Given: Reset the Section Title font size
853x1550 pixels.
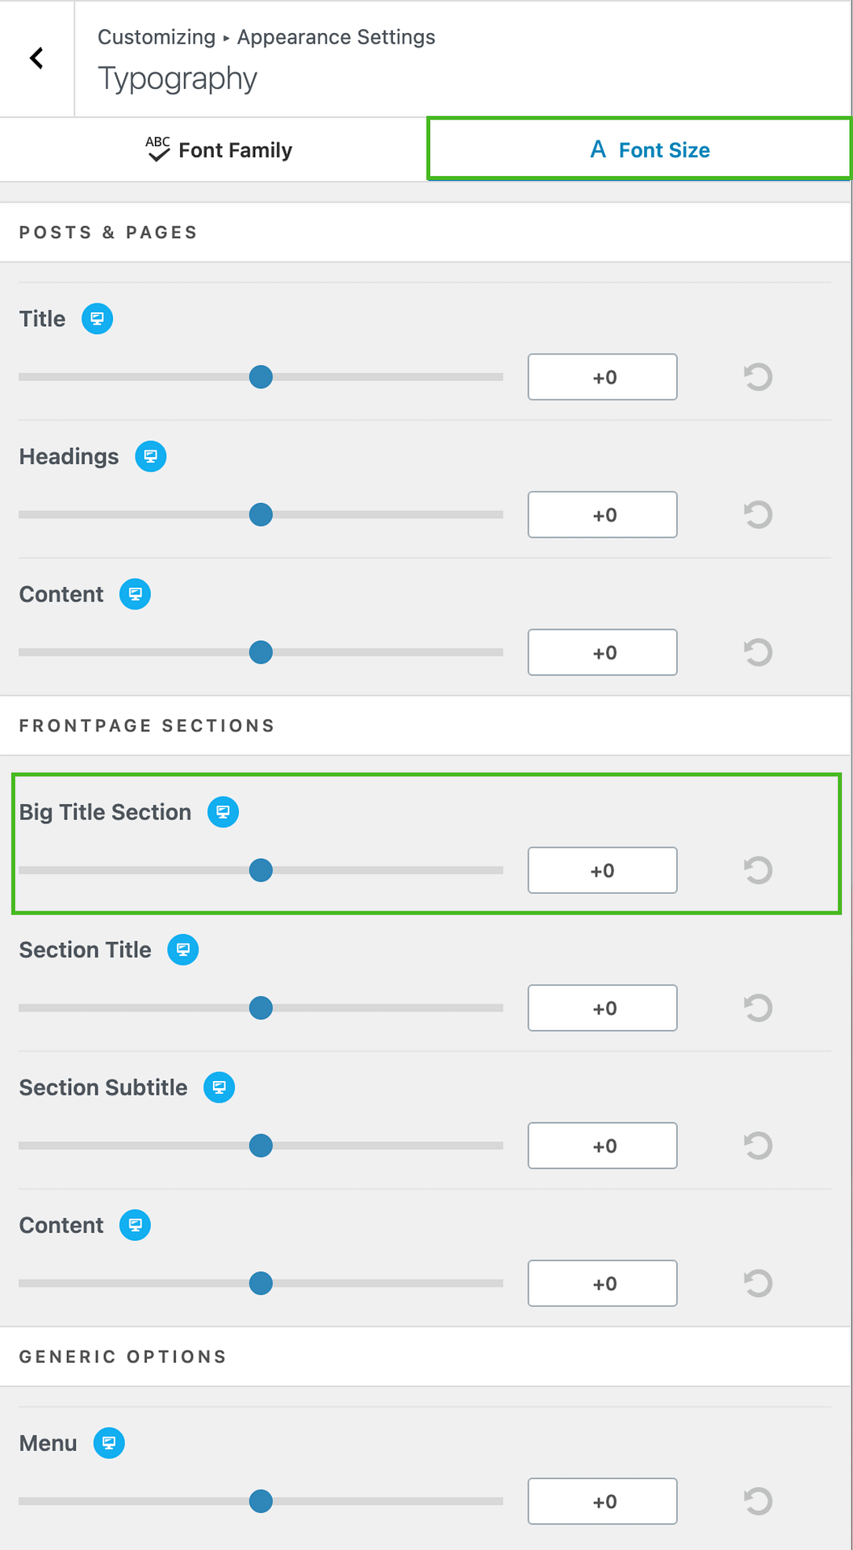Looking at the screenshot, I should click(x=758, y=1007).
